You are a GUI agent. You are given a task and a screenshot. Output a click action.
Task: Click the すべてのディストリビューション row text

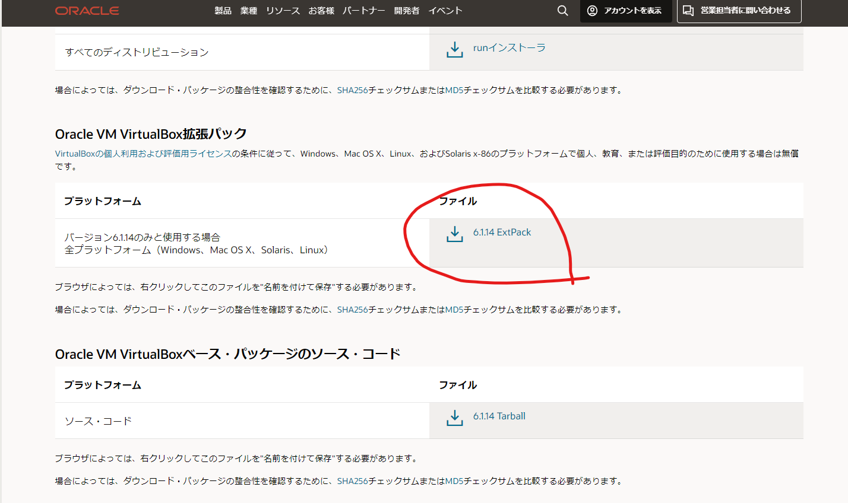(137, 52)
